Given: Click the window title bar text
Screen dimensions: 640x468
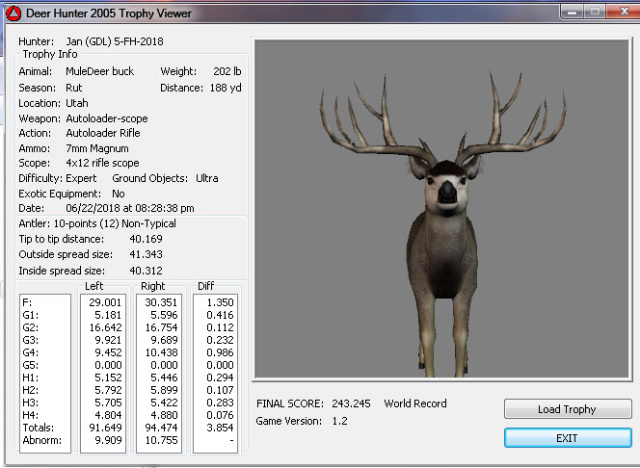Looking at the screenshot, I should click(x=108, y=13).
